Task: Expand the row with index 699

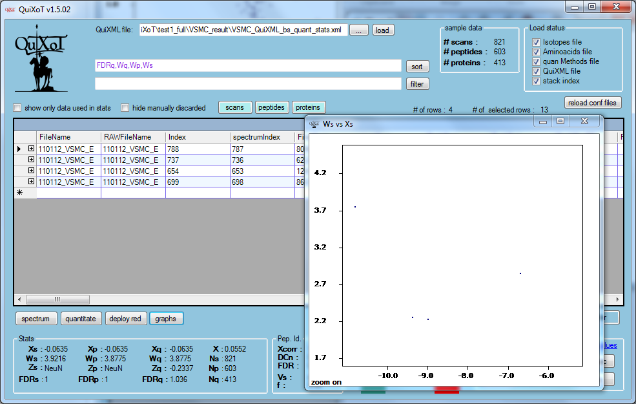Action: (x=31, y=182)
